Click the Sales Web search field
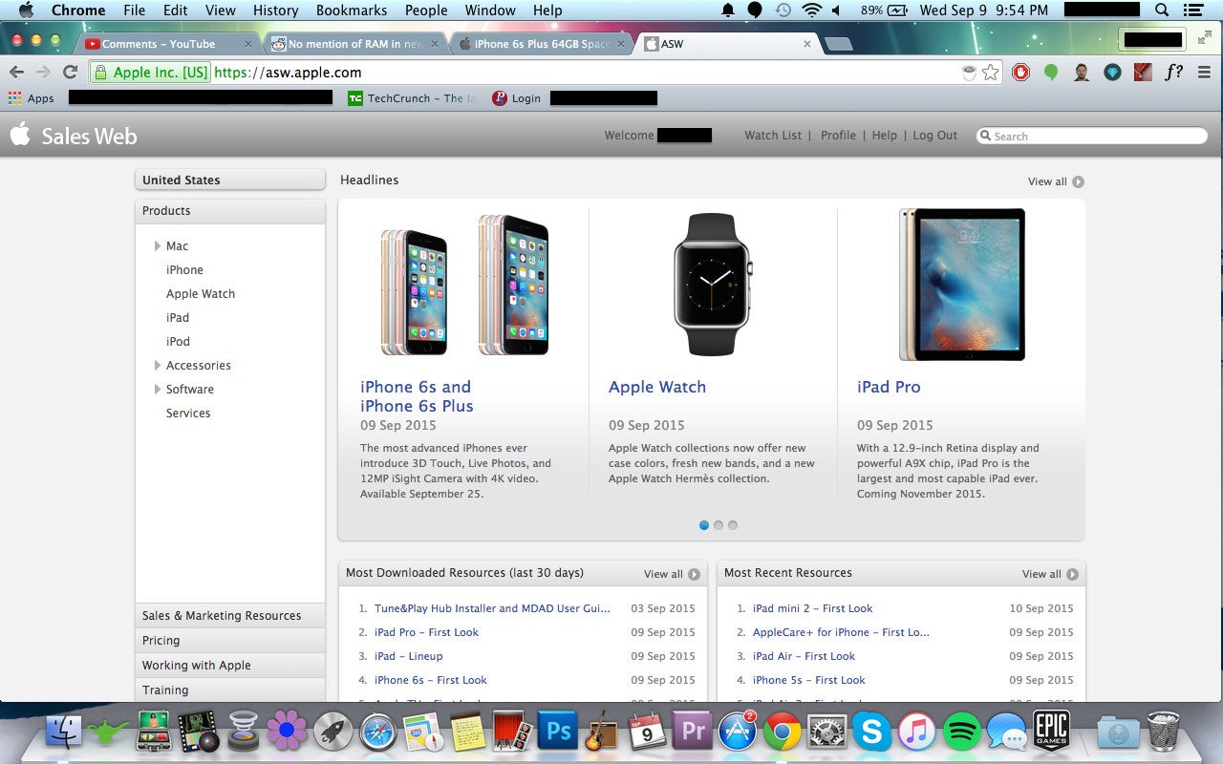The height and width of the screenshot is (764, 1223). [1092, 136]
